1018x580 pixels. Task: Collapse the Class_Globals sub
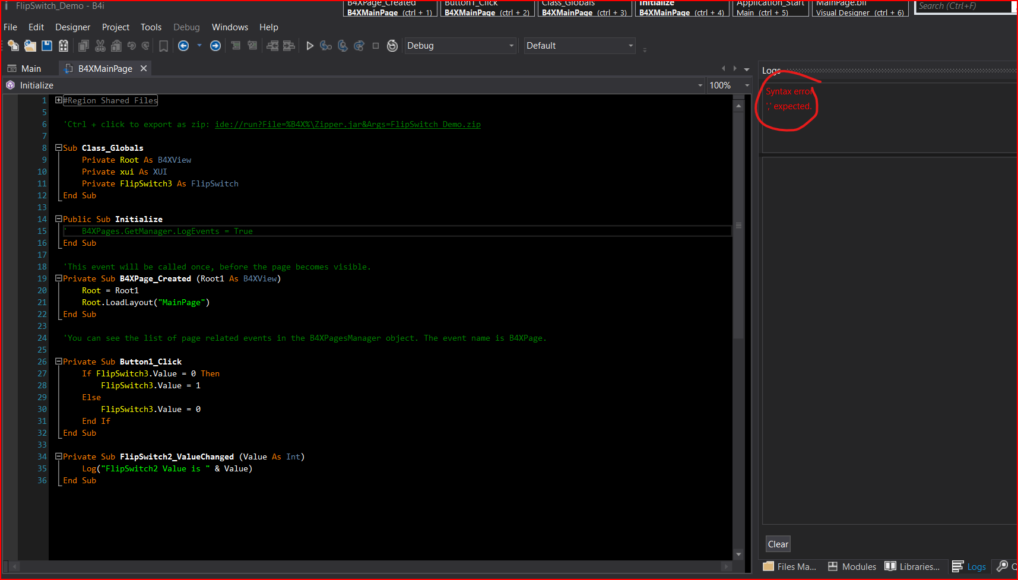pos(59,148)
